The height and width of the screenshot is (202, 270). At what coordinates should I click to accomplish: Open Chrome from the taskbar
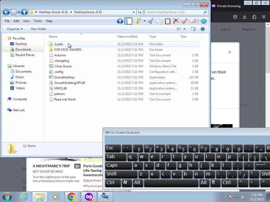click(72, 197)
